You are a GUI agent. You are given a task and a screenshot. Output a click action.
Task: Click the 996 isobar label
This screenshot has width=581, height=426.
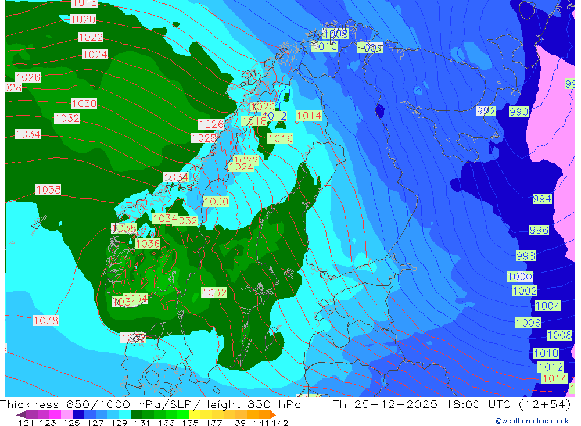(x=539, y=230)
